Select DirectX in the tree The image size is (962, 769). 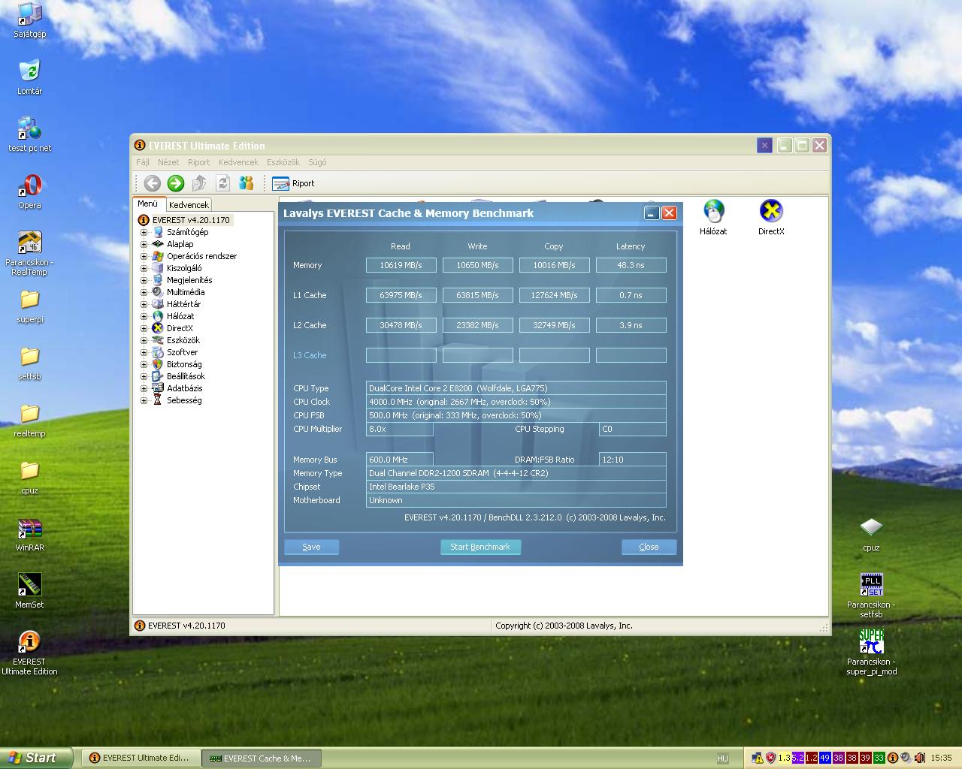pos(179,328)
